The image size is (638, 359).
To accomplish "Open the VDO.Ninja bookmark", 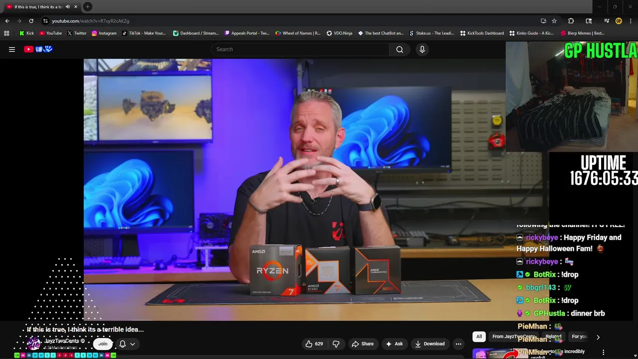I will (339, 33).
